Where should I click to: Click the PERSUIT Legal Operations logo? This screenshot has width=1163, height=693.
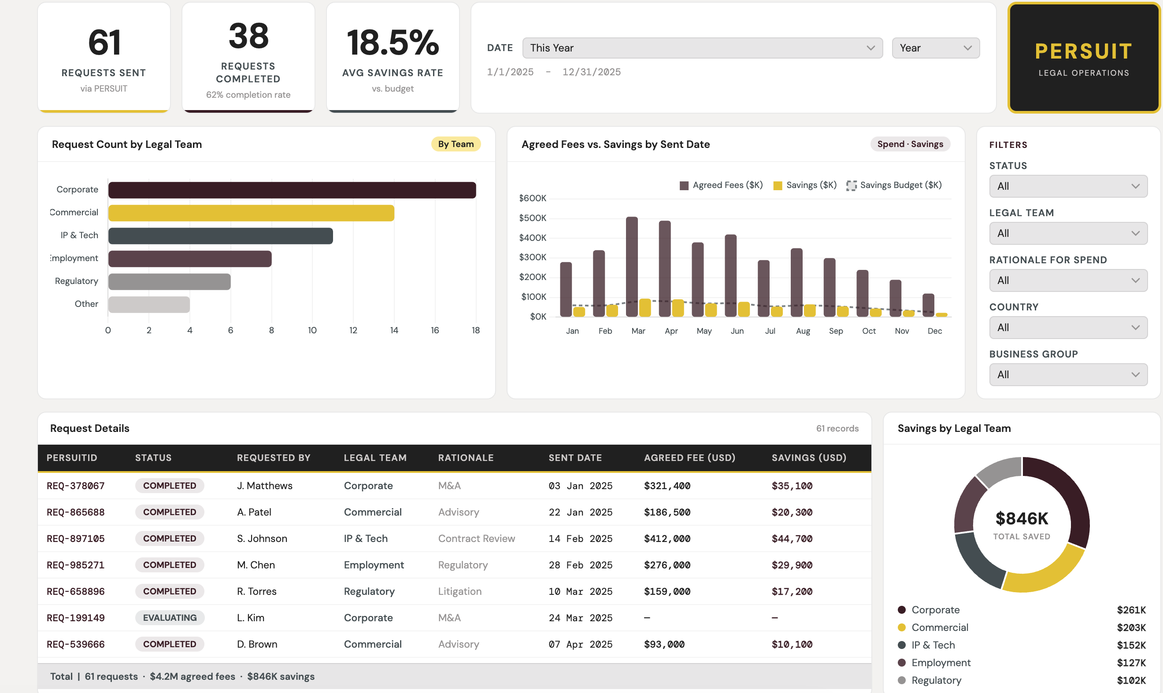pyautogui.click(x=1084, y=58)
